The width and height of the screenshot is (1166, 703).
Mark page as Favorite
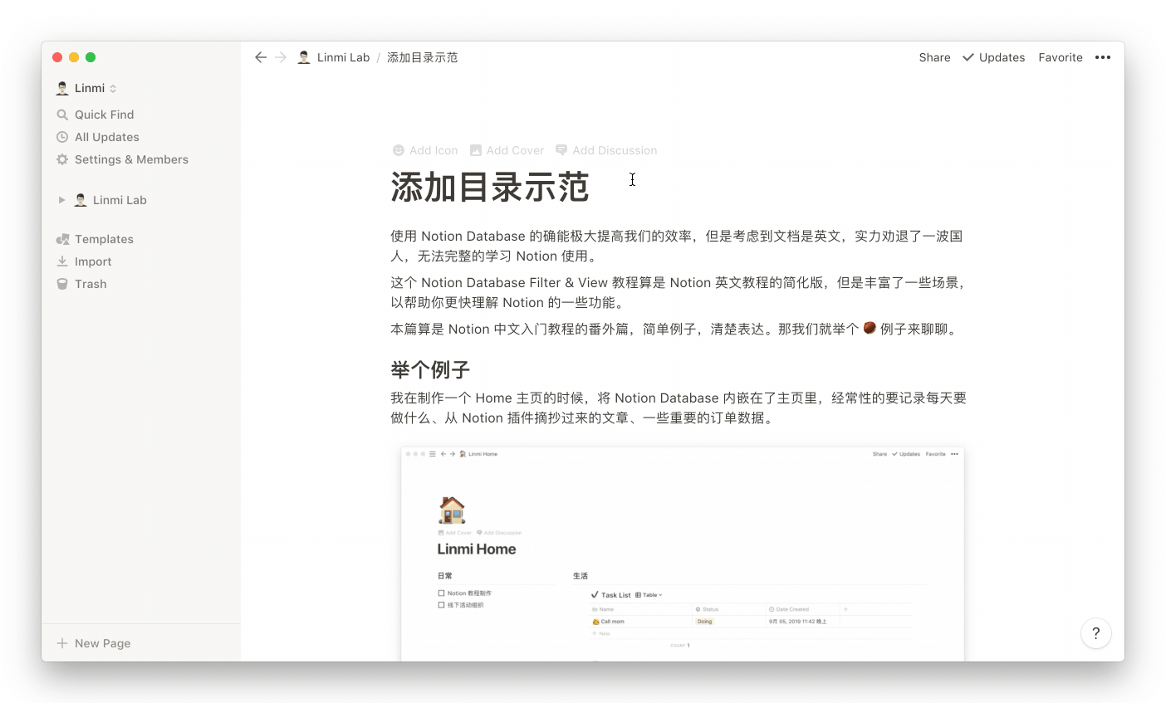tap(1061, 57)
